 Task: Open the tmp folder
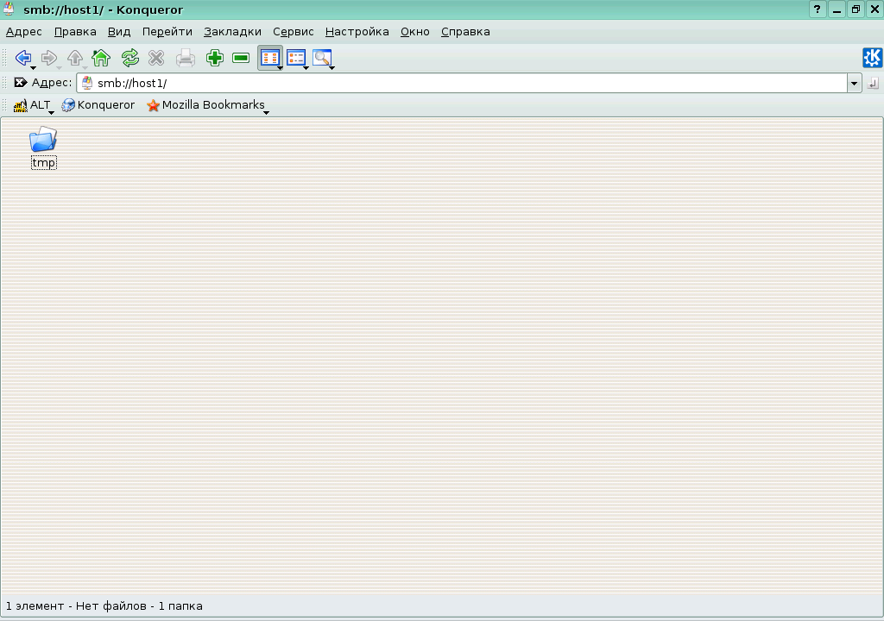[x=43, y=143]
